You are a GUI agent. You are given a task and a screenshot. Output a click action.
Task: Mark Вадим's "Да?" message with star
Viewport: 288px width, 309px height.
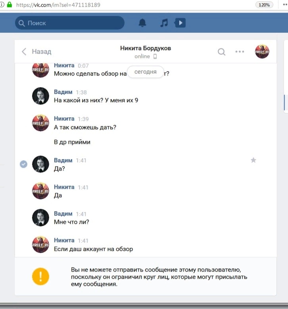253,160
